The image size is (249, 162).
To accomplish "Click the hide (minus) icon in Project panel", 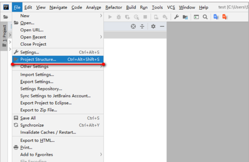I will (162, 26).
